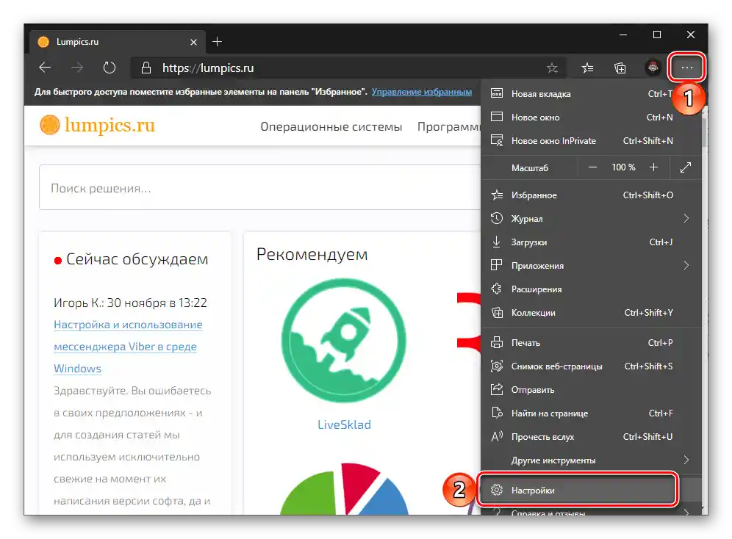Click Отправить in the menu
Image resolution: width=732 pixels, height=539 pixels.
[x=591, y=390]
